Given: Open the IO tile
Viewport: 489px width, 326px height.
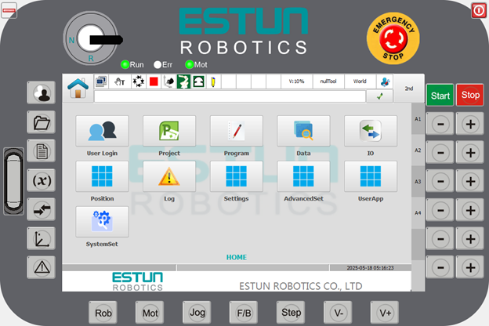Looking at the screenshot, I should (371, 131).
